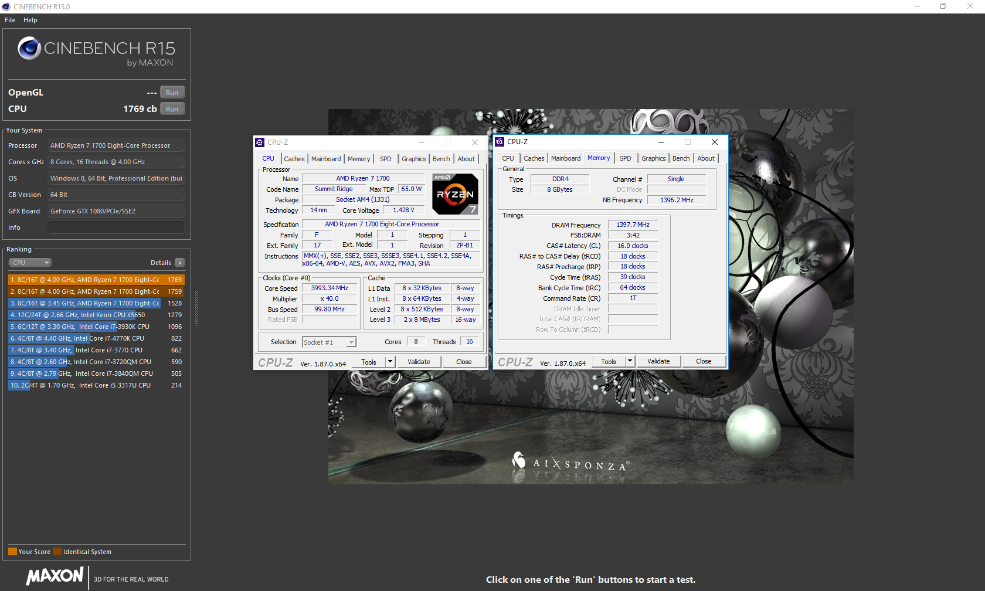The height and width of the screenshot is (591, 985).
Task: Click the DRAM Frequency value 1397.7 MHz
Action: point(633,225)
